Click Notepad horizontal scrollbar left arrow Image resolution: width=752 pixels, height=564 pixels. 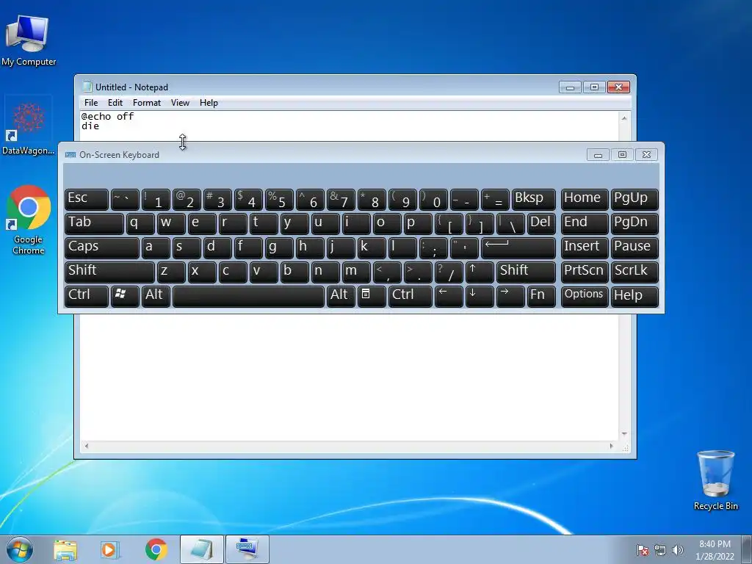[x=87, y=446]
